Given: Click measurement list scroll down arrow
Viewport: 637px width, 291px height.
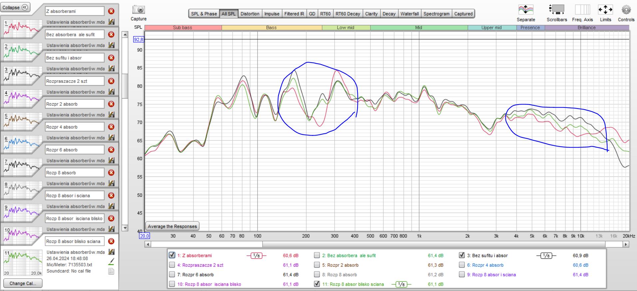Looking at the screenshot, I should (125, 228).
